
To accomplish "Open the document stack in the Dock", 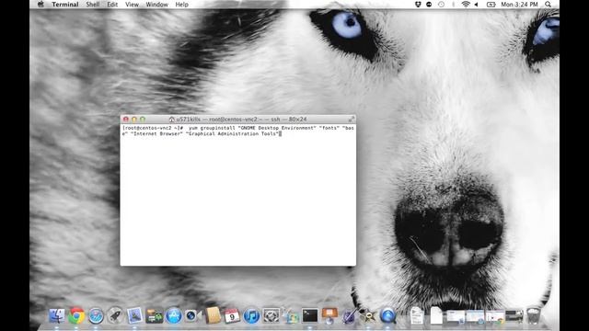I will pos(417,315).
